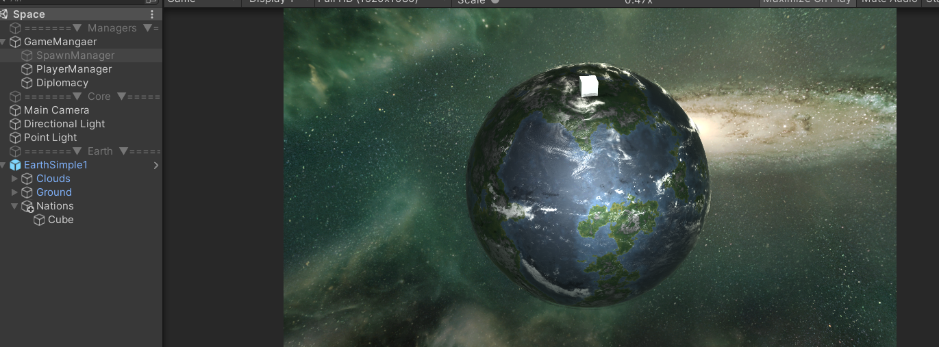939x347 pixels.
Task: Click the white cube on the planet
Action: (x=589, y=86)
